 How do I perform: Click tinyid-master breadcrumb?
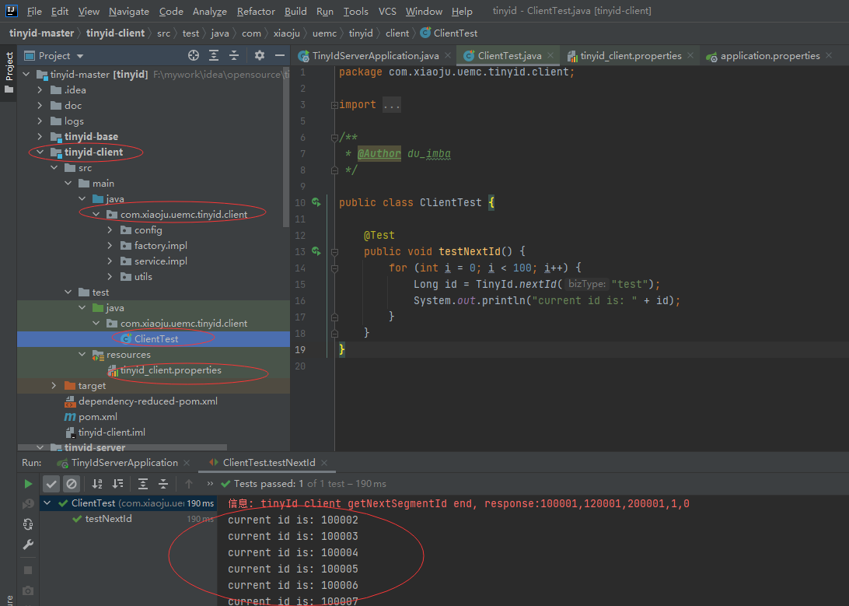42,33
